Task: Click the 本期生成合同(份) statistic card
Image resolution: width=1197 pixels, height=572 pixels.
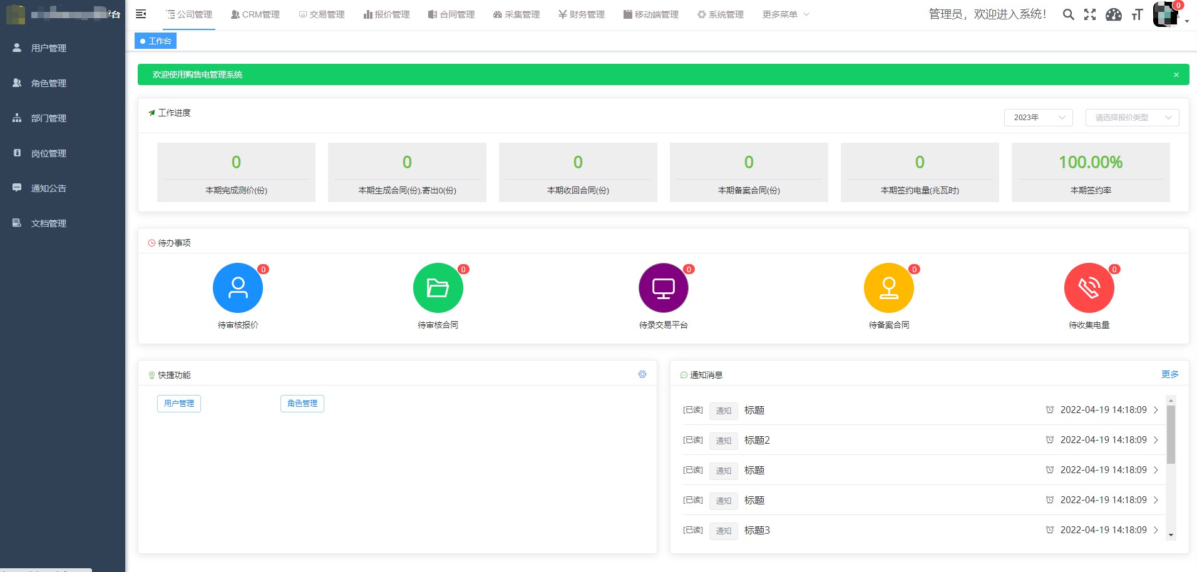Action: tap(407, 172)
